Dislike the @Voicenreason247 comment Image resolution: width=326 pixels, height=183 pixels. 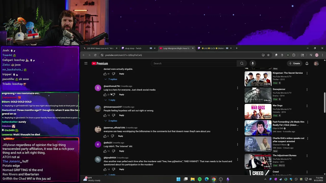pyautogui.click(x=114, y=115)
